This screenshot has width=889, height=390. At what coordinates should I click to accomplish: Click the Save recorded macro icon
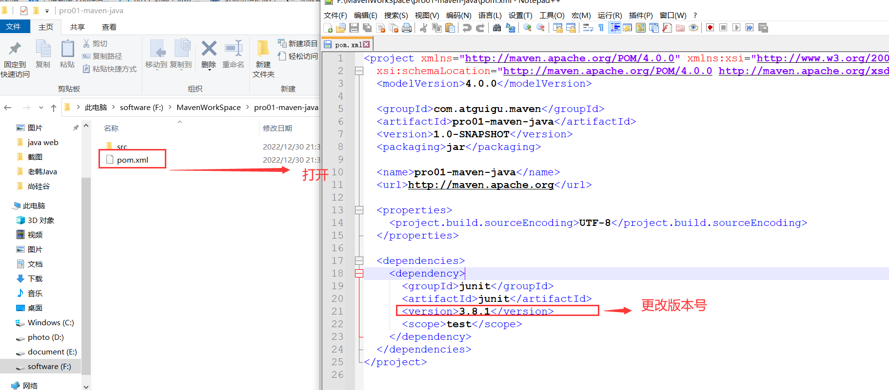tap(763, 28)
